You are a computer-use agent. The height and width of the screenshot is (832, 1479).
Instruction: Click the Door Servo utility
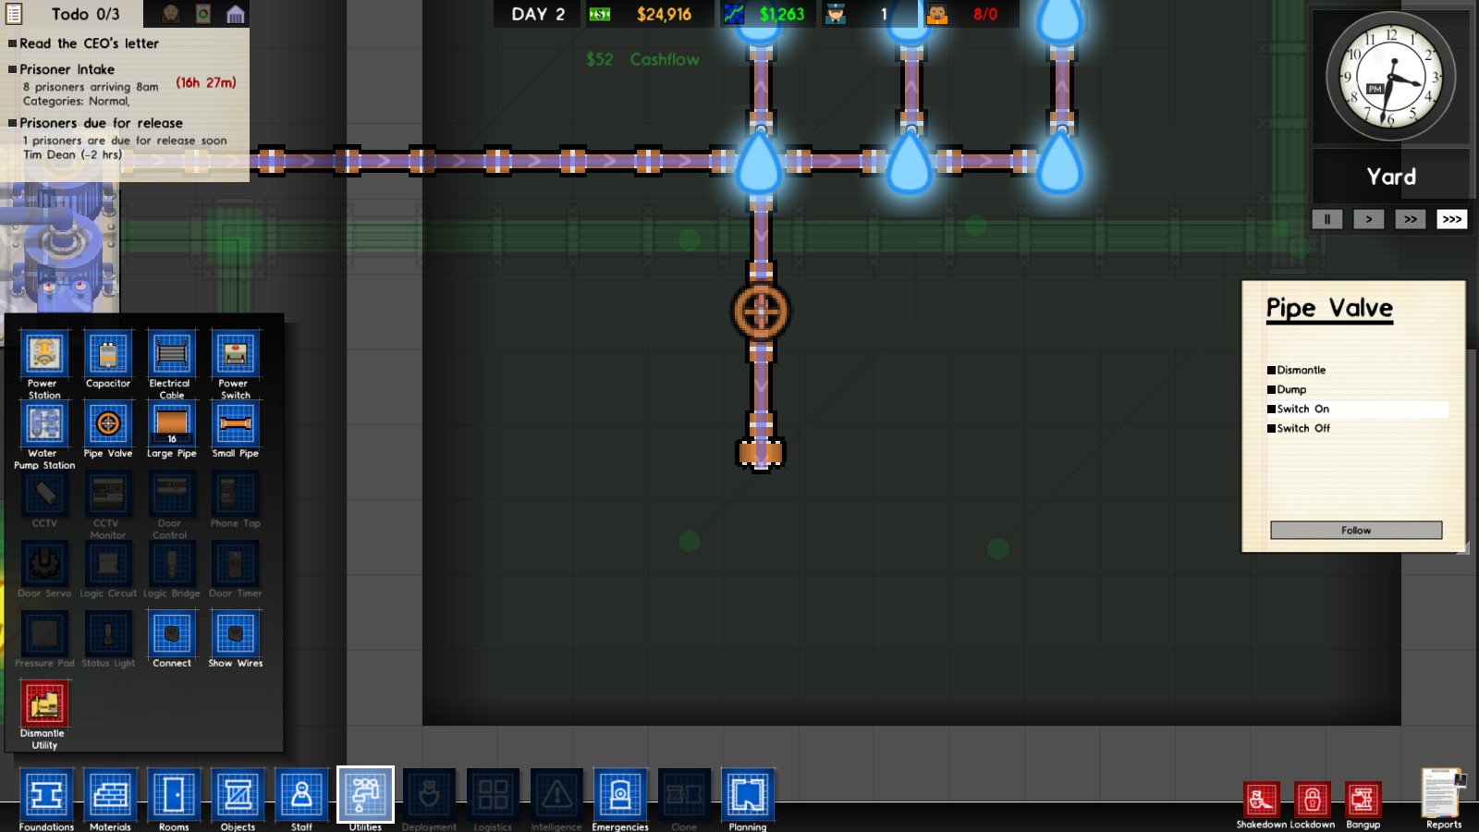pyautogui.click(x=44, y=565)
